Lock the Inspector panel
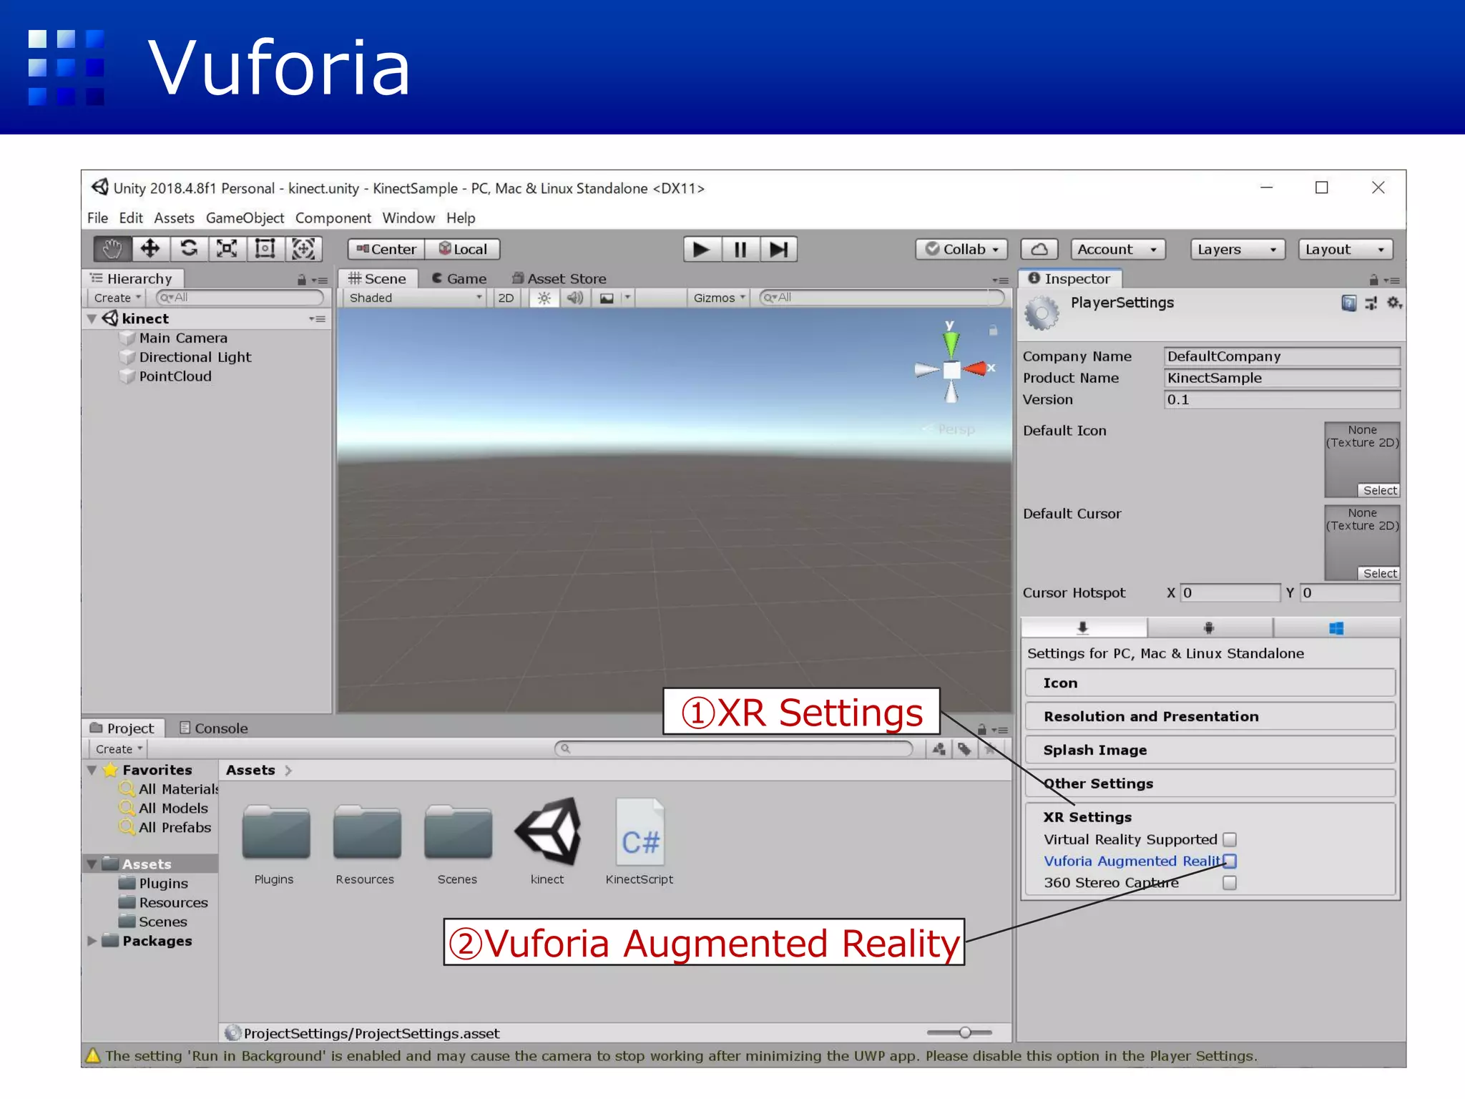The height and width of the screenshot is (1099, 1465). point(1373,280)
